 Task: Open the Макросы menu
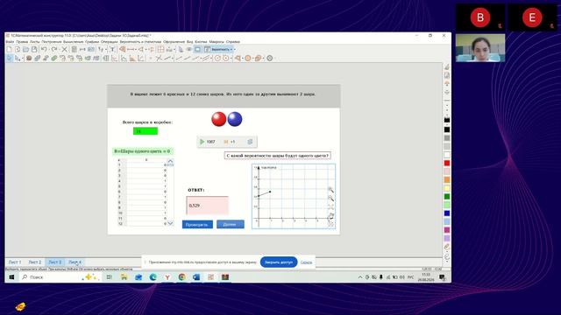[x=217, y=42]
